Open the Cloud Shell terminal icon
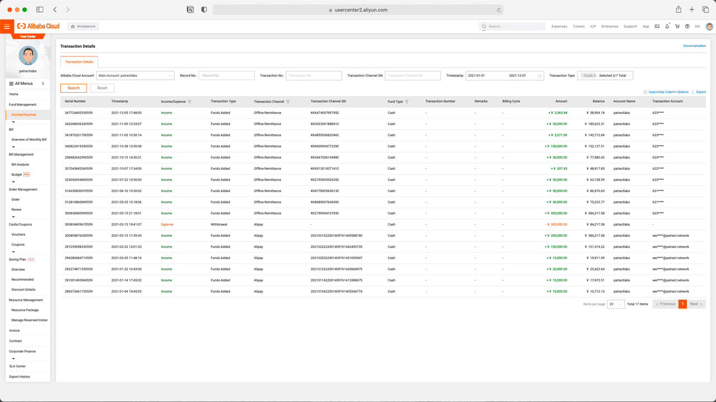 (x=657, y=26)
